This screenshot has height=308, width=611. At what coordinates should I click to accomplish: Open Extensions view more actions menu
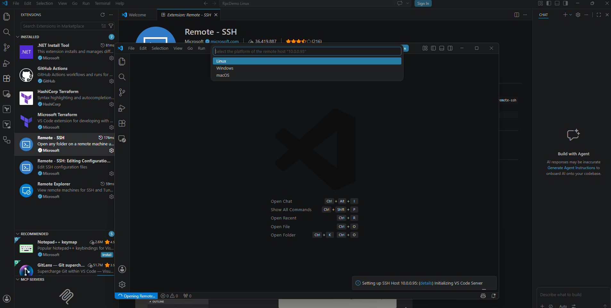[x=111, y=15]
